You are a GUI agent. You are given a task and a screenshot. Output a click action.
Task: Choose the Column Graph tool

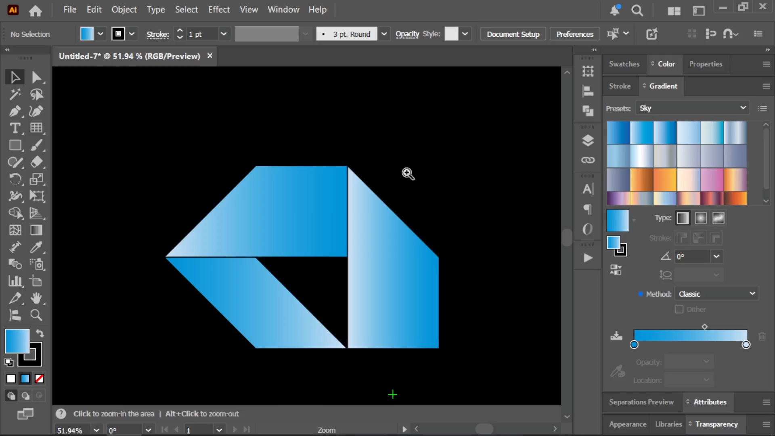coord(15,281)
